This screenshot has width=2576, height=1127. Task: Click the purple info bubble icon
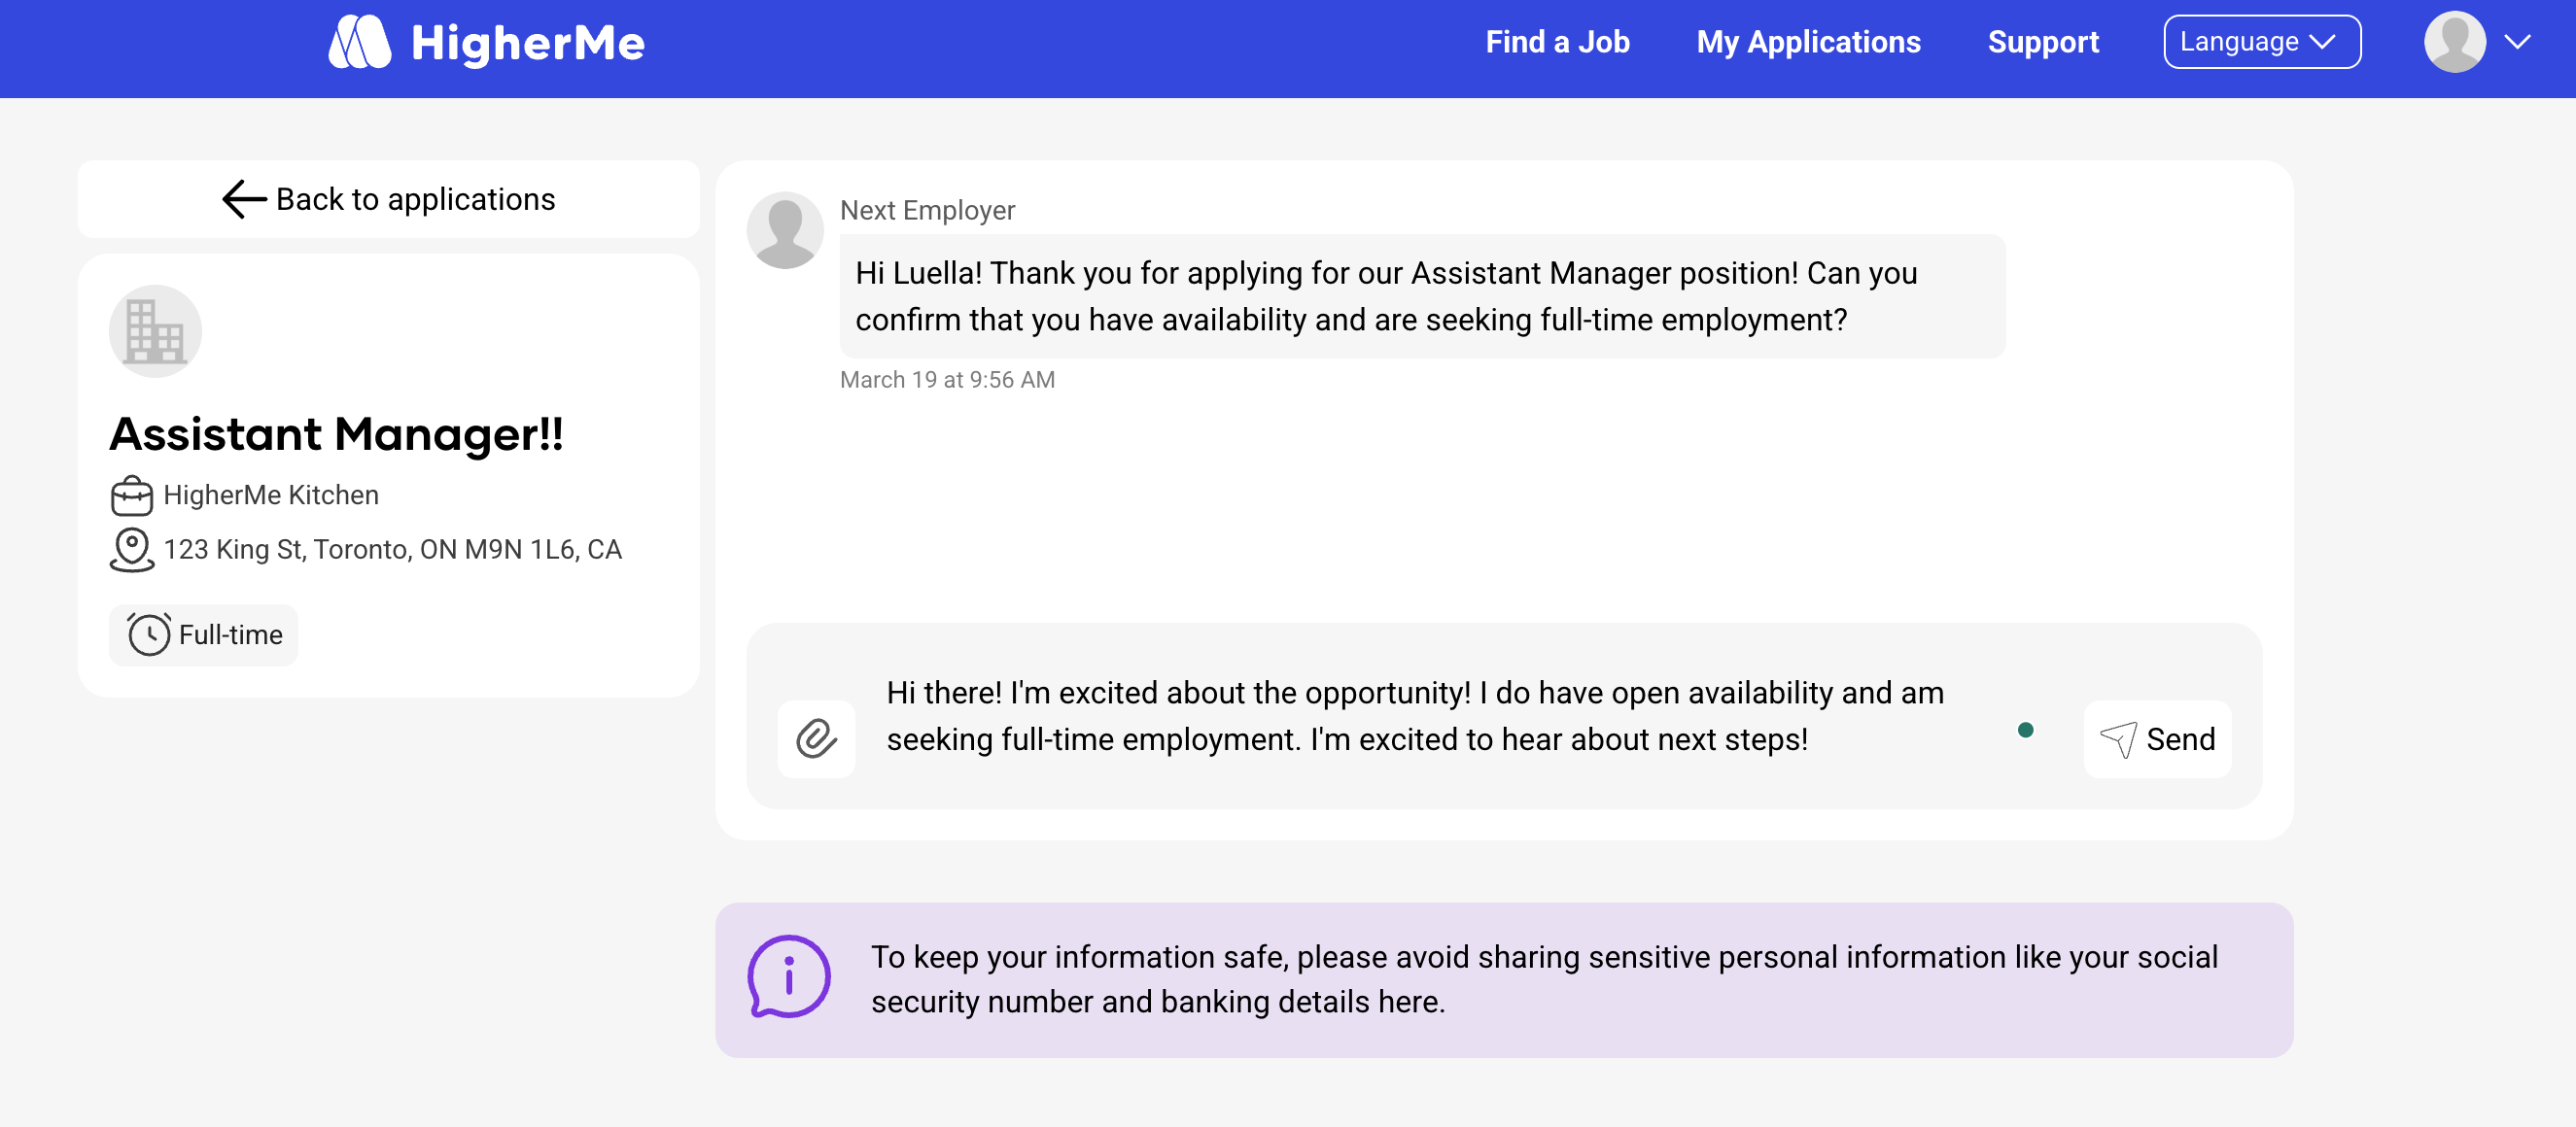[789, 977]
